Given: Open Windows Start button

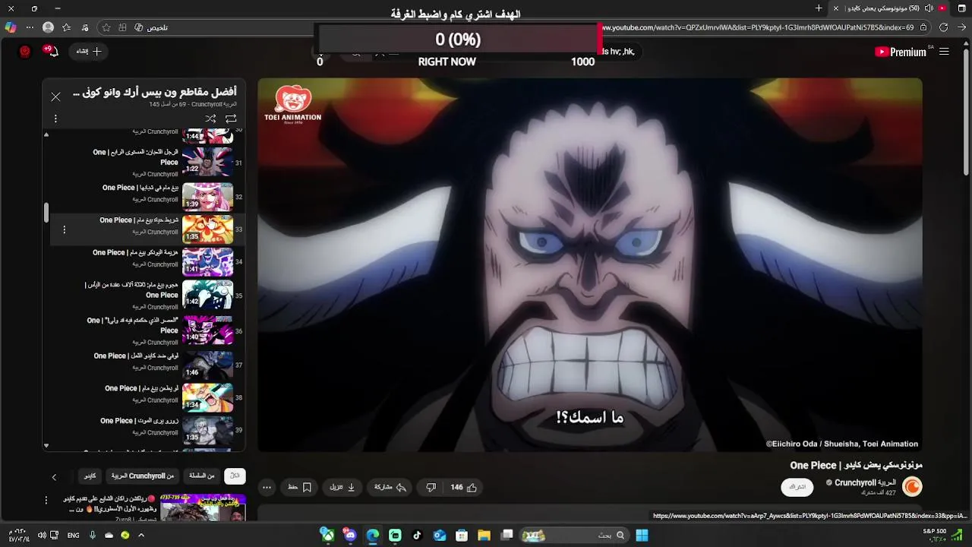Looking at the screenshot, I should [642, 535].
